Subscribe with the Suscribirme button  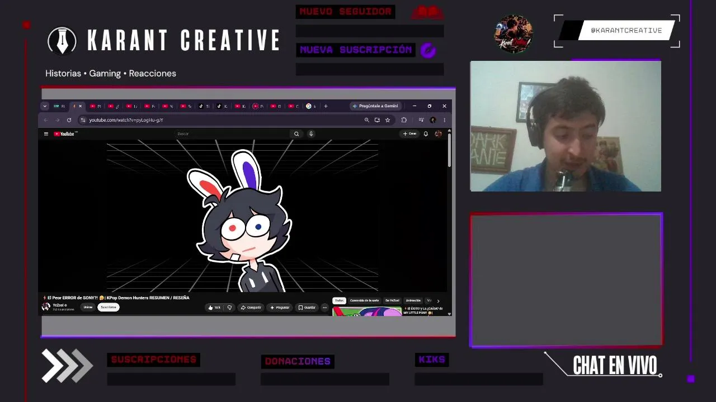(x=109, y=307)
